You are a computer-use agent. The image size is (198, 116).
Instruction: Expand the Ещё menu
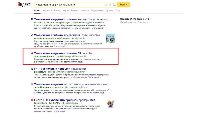[x=117, y=10]
